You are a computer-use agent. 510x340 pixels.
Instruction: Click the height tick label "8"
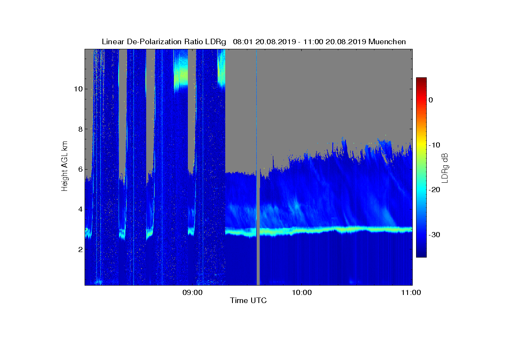click(79, 129)
